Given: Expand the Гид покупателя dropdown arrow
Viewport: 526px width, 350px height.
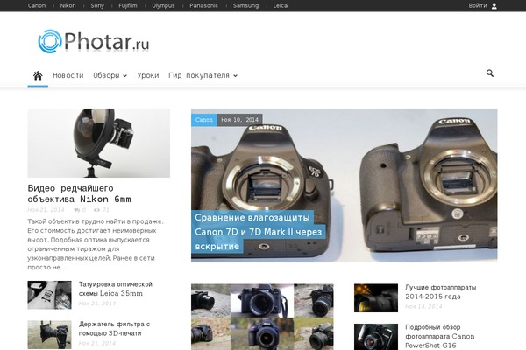Looking at the screenshot, I should coord(235,76).
